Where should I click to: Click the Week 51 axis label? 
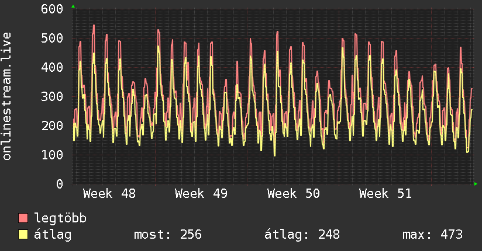pyautogui.click(x=385, y=194)
